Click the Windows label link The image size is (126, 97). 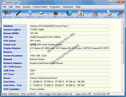[x=8, y=26]
